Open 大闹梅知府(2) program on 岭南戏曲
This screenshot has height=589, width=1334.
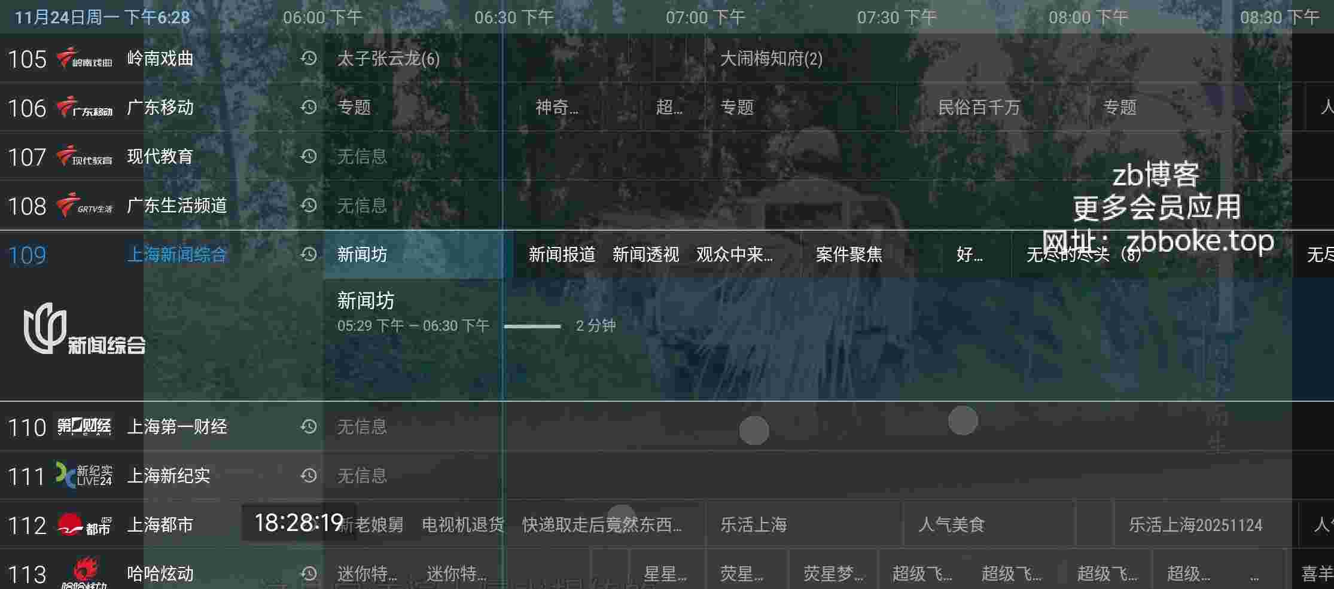coord(770,59)
